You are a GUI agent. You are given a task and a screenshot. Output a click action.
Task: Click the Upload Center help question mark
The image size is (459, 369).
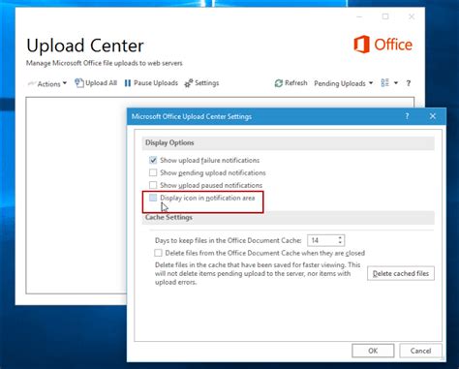tap(409, 83)
